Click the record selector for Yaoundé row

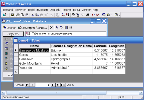(16, 68)
